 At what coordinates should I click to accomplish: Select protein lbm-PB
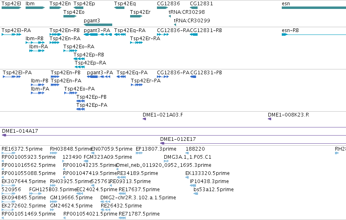[x=38, y=85]
